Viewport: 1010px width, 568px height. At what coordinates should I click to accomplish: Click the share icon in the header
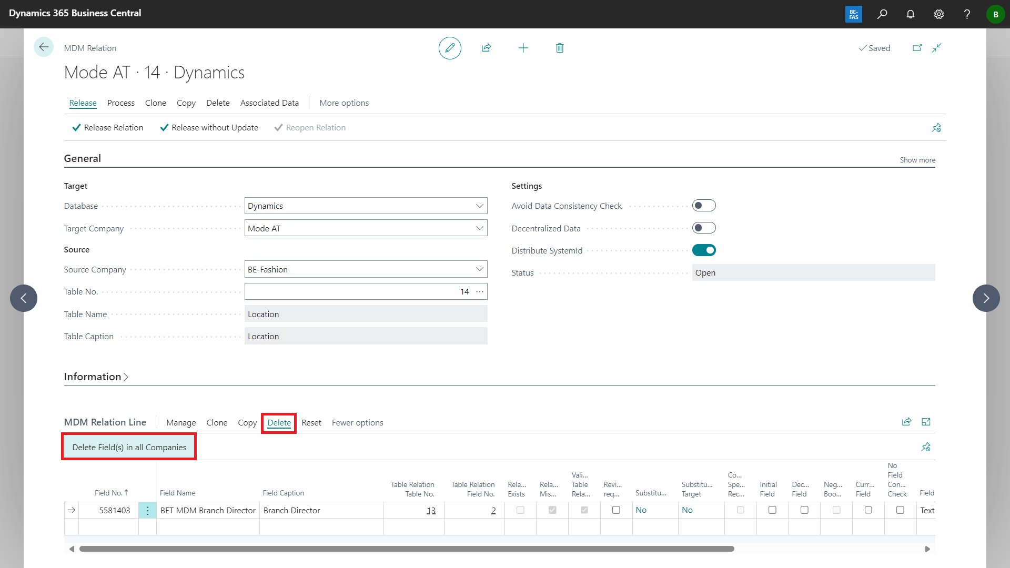[x=486, y=48]
